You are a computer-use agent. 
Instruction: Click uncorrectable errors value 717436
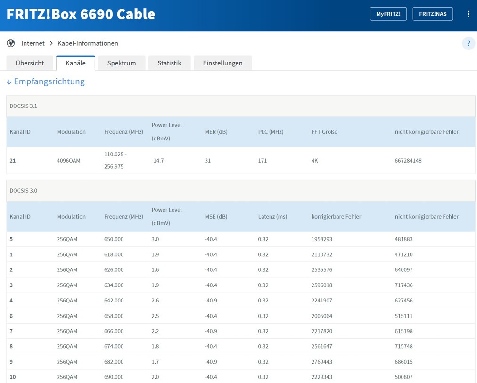(x=403, y=285)
